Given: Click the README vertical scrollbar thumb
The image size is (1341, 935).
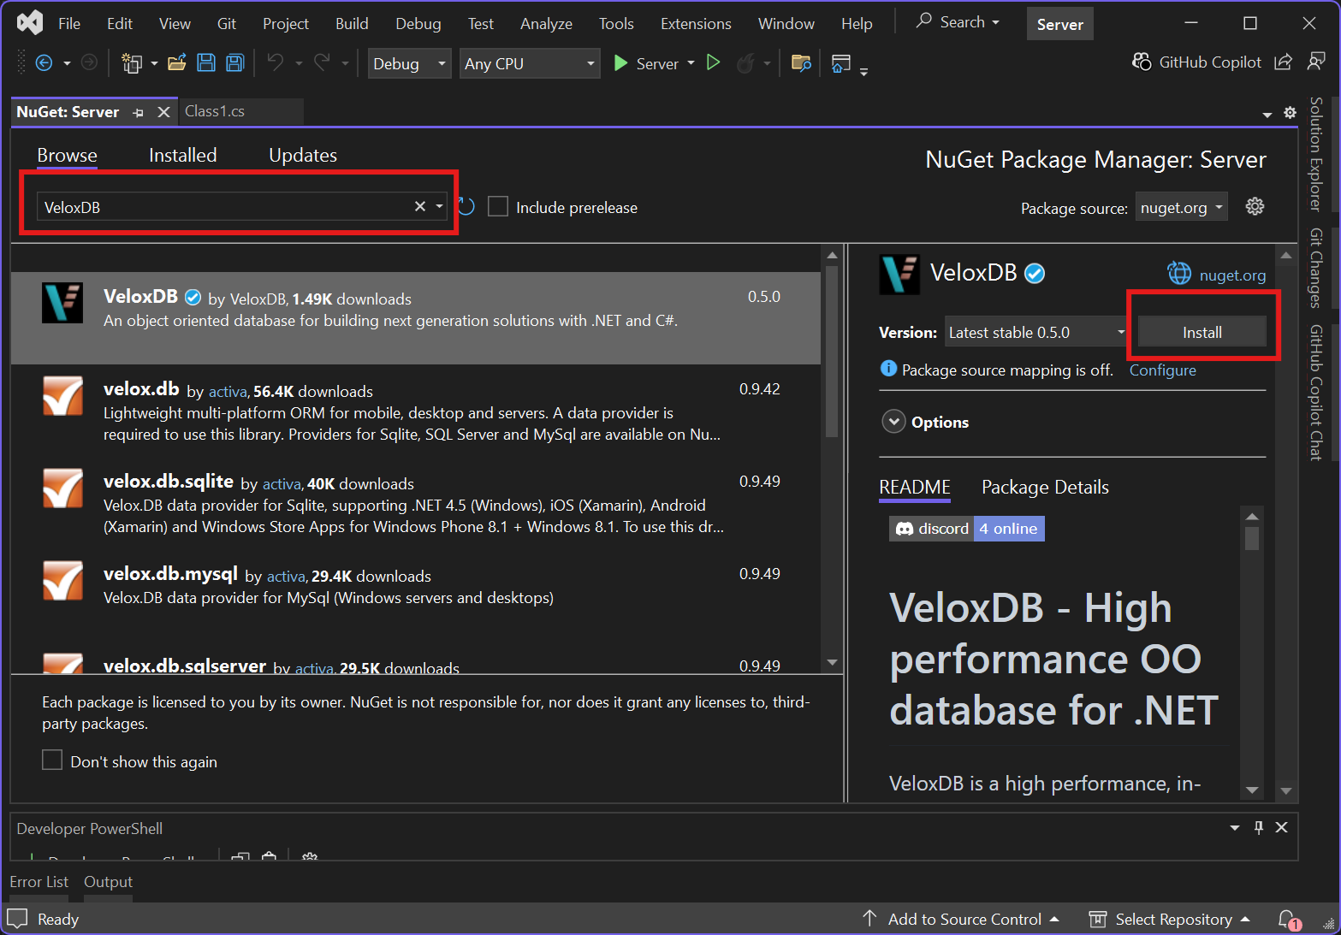Looking at the screenshot, I should pos(1251,538).
